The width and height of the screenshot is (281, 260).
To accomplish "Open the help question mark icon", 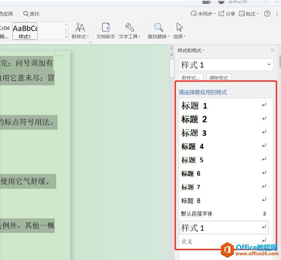I will coord(267,14).
